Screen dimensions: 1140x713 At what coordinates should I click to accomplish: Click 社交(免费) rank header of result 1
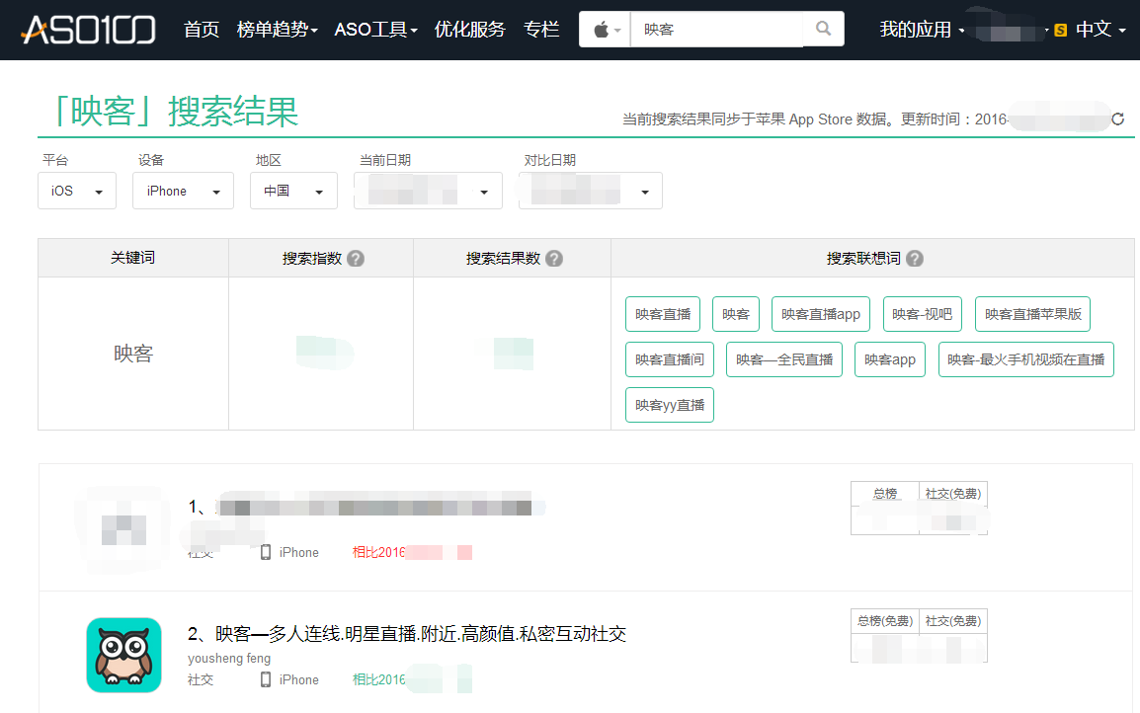(953, 494)
